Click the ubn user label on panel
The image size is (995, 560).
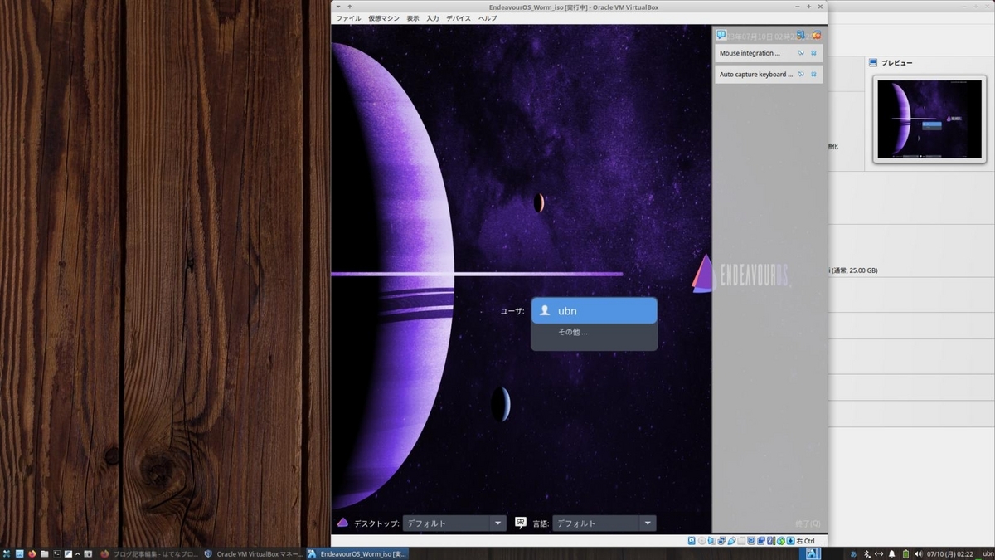(x=988, y=553)
